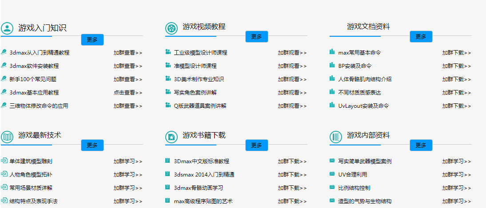Click the video icon next to 3D美术制作专业知识
The height and width of the screenshot is (208, 486).
click(168, 78)
